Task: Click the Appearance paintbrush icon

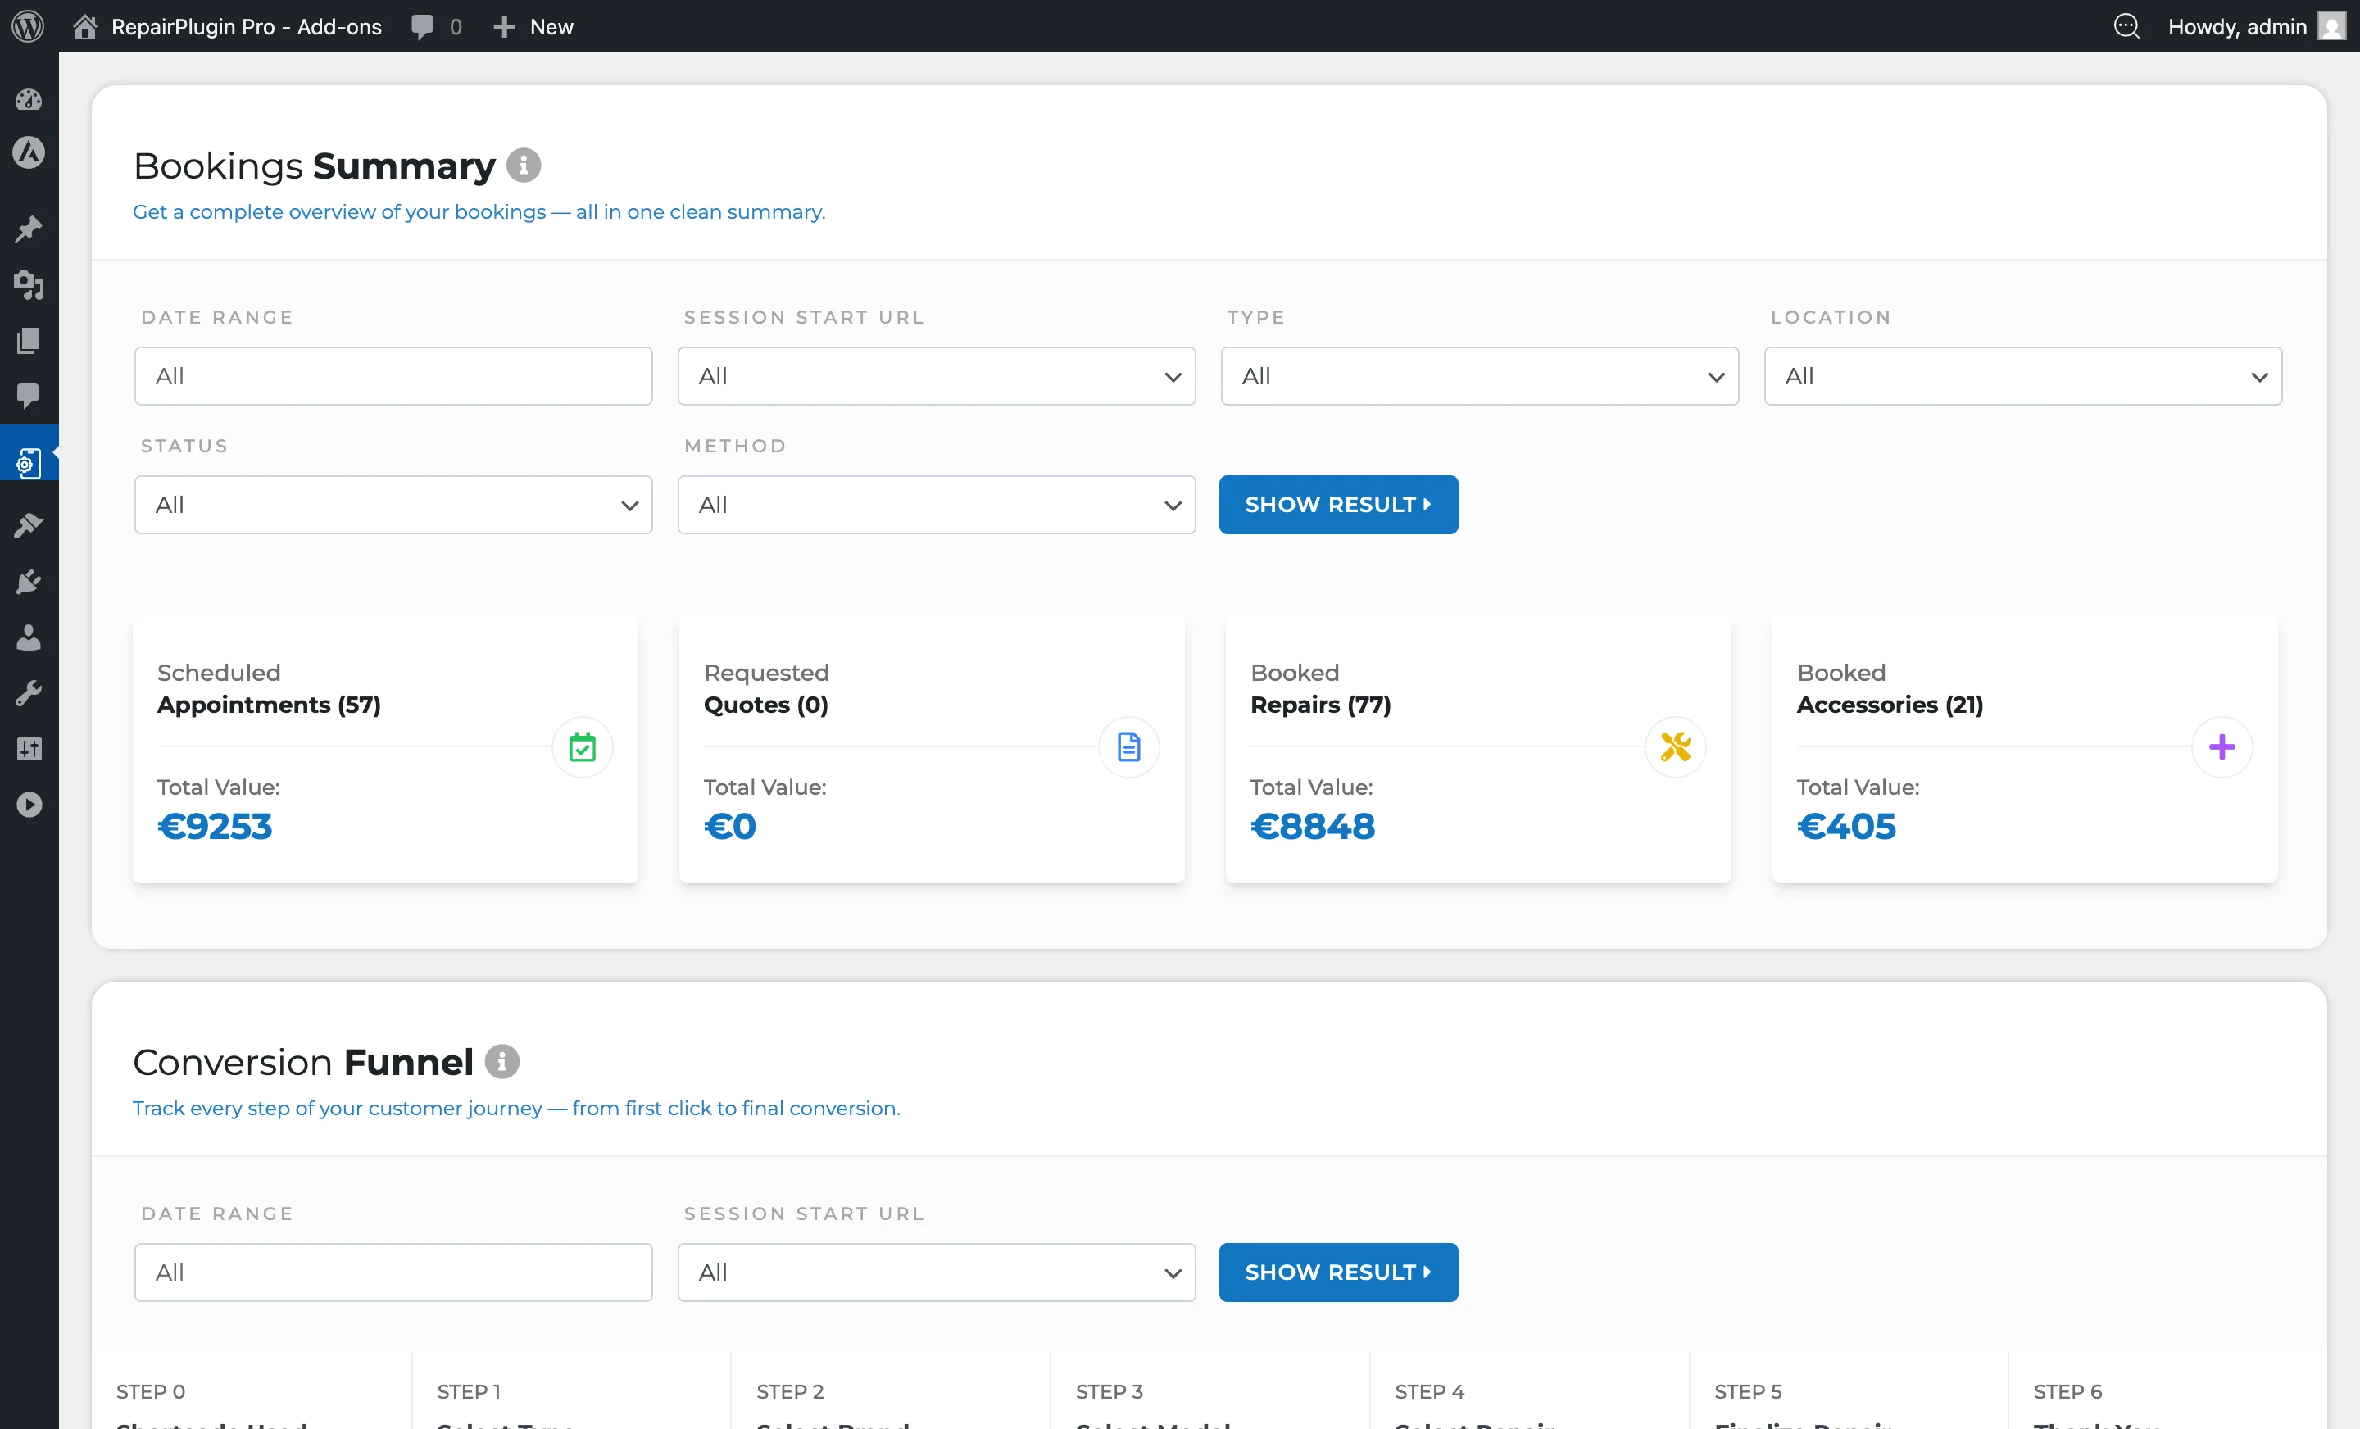Action: pyautogui.click(x=29, y=524)
